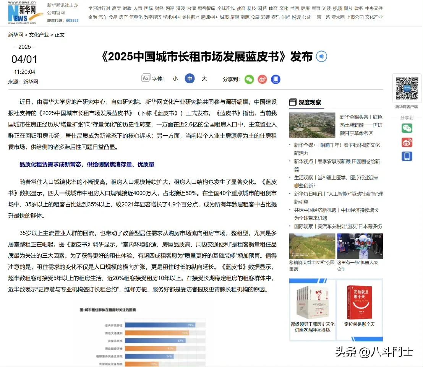Click 这里有一场机器人聚会 caption
Image resolution: width=423 pixels, height=367 pixels.
357,266
